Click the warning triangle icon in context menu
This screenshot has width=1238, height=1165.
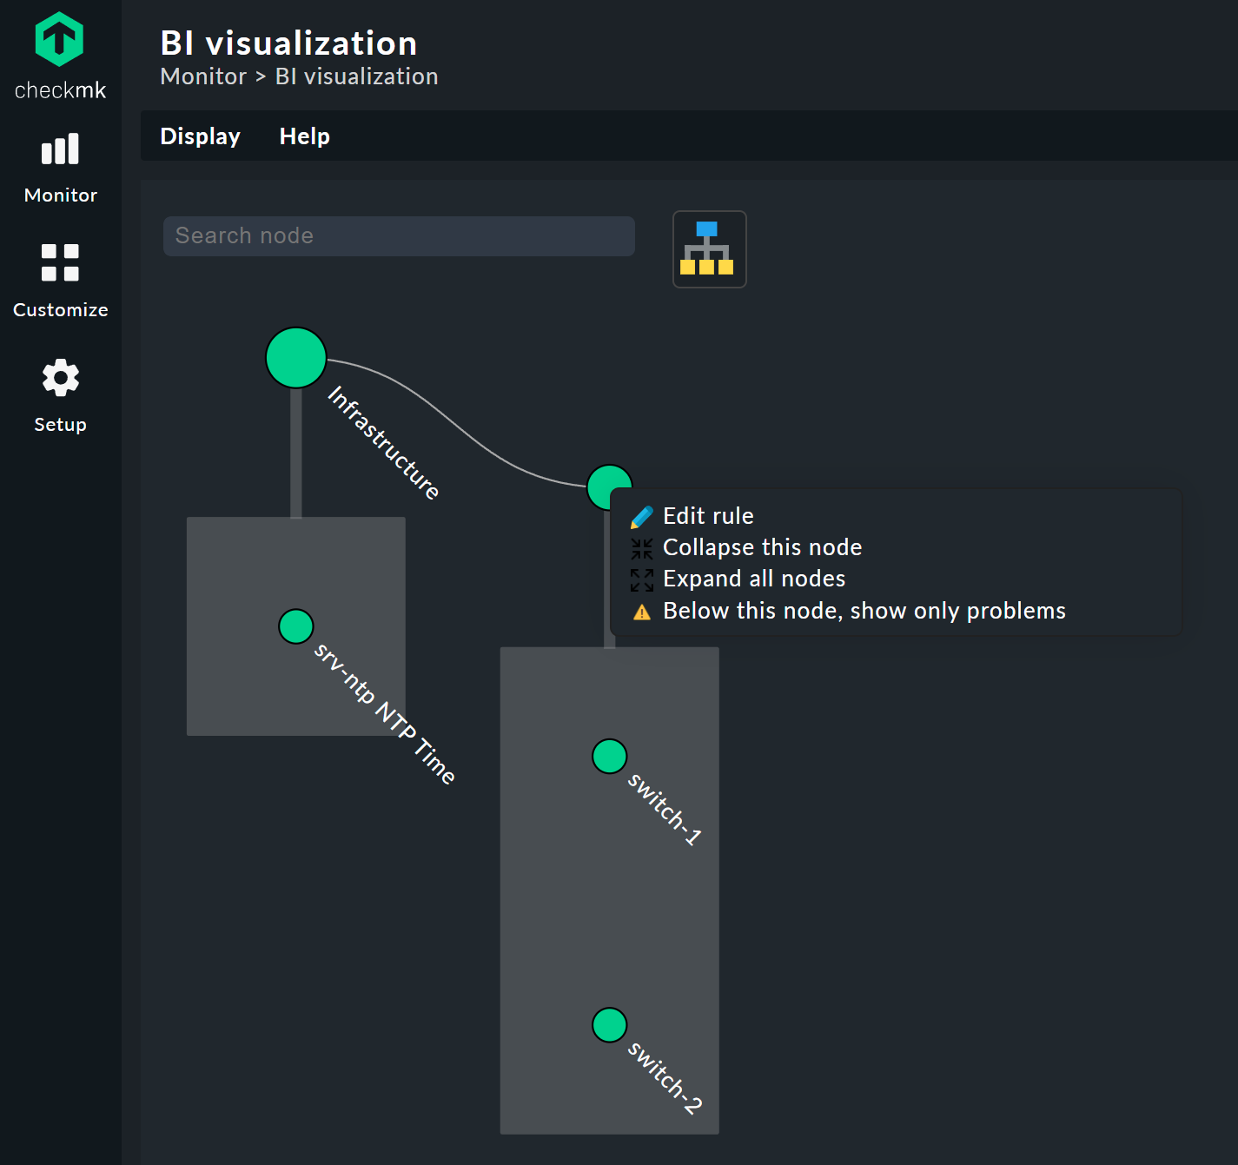pyautogui.click(x=642, y=612)
